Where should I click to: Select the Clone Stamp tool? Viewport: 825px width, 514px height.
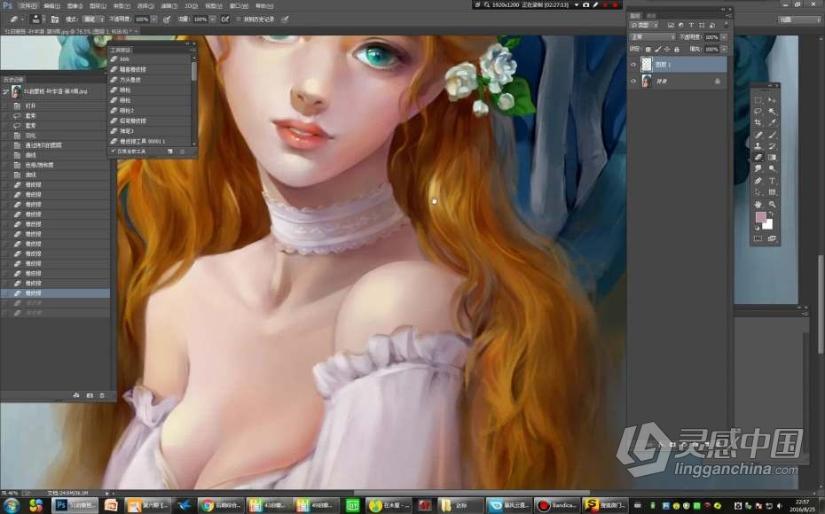point(758,146)
